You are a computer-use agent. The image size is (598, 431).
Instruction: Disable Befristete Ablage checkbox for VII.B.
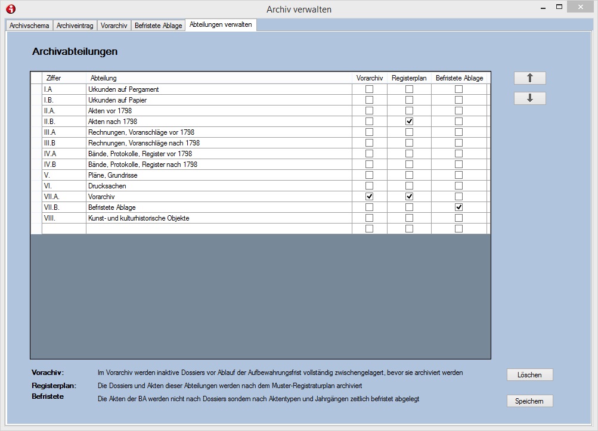pos(458,207)
